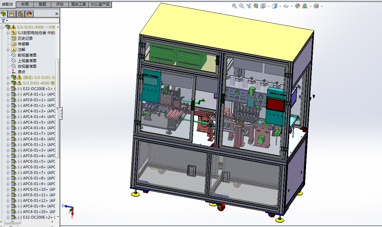Click the Edit Appearance color ball
Image resolution: width=382 pixels, height=227 pixels.
click(x=298, y=6)
